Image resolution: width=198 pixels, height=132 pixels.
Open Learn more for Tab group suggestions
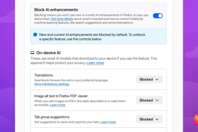click(108, 122)
